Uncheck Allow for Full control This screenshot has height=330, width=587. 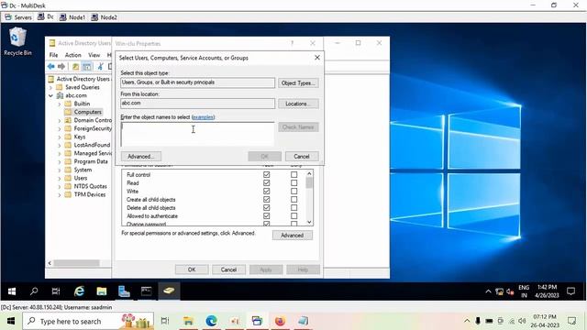267,175
